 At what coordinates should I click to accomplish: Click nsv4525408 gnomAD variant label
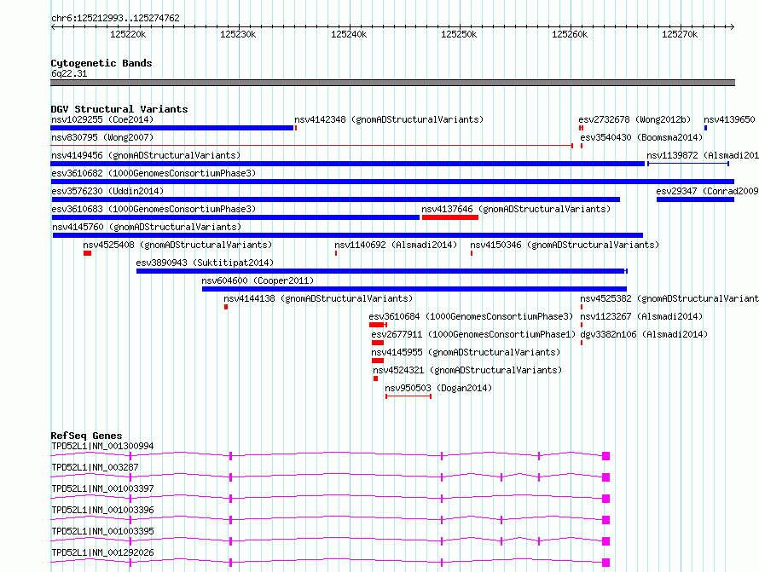[177, 245]
